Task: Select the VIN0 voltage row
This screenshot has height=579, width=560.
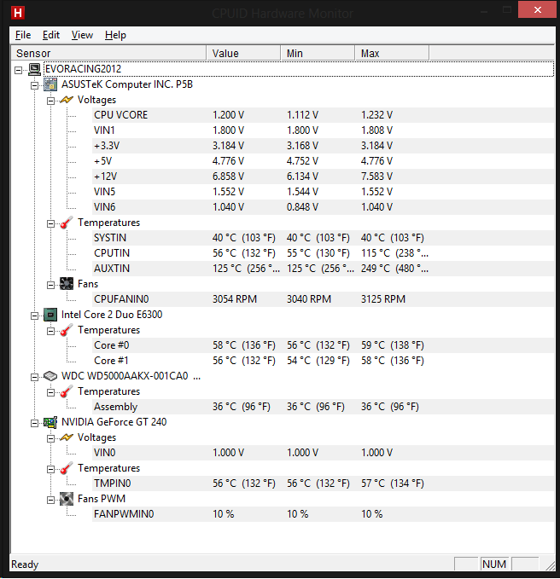Action: point(323,453)
